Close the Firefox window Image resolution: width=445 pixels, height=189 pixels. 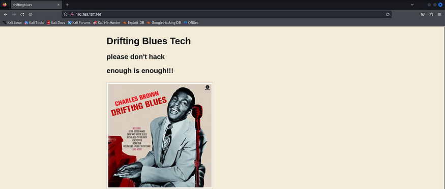[440, 5]
